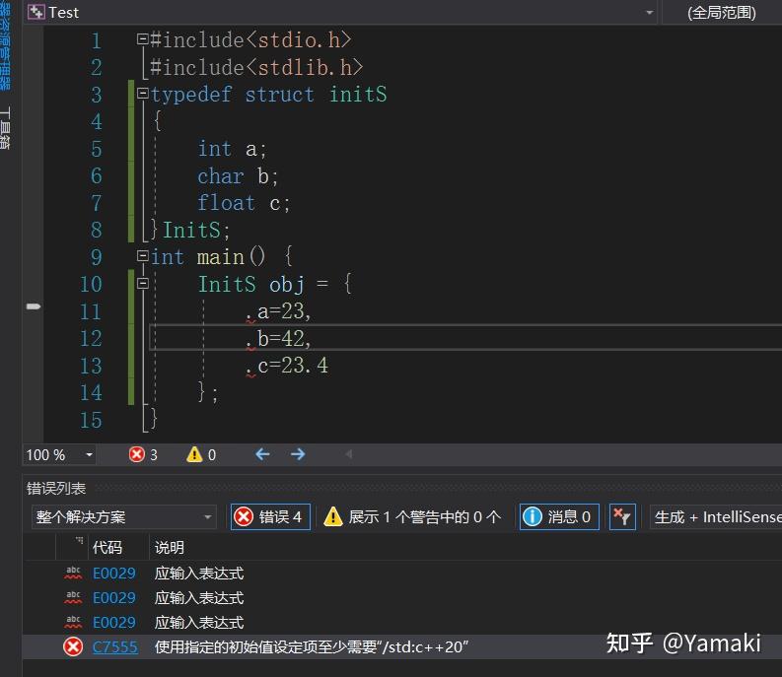
Task: Click the bookmark marker beside line 11
Action: tap(34, 306)
